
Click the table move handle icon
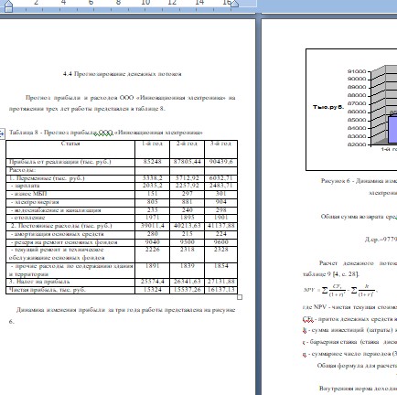pyautogui.click(x=2, y=133)
